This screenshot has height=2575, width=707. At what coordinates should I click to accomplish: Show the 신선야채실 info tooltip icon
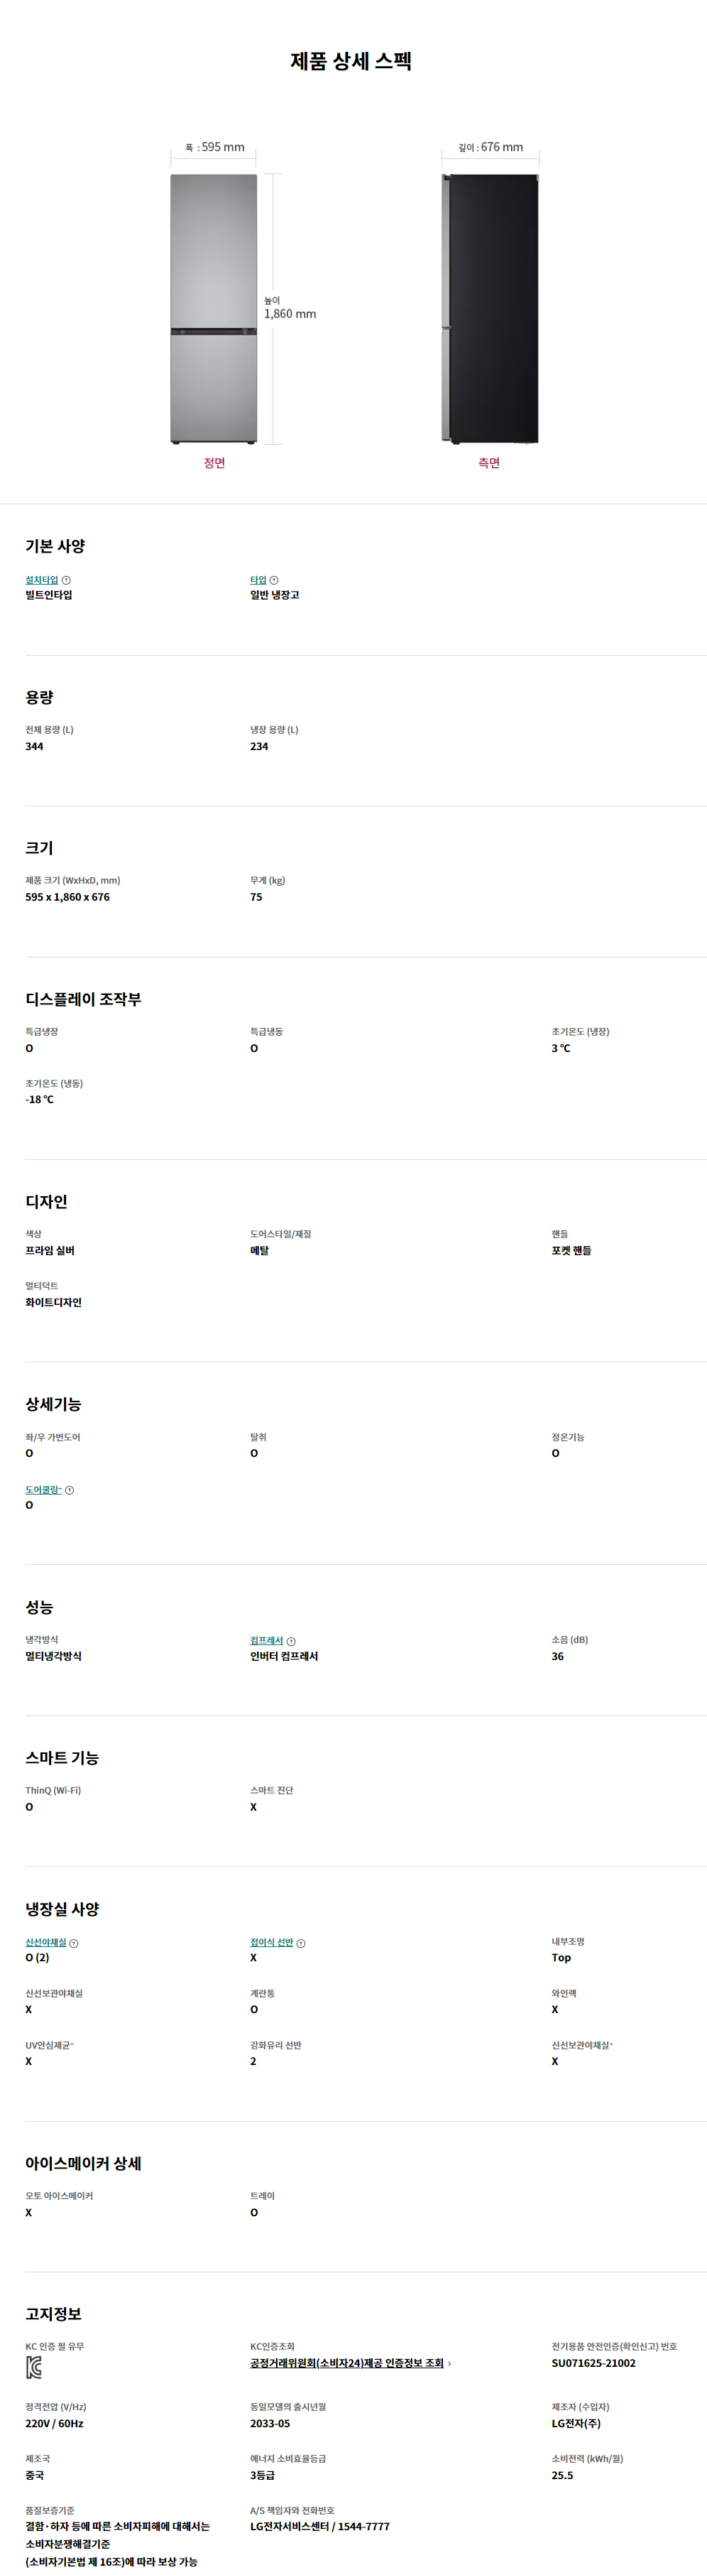click(74, 1944)
